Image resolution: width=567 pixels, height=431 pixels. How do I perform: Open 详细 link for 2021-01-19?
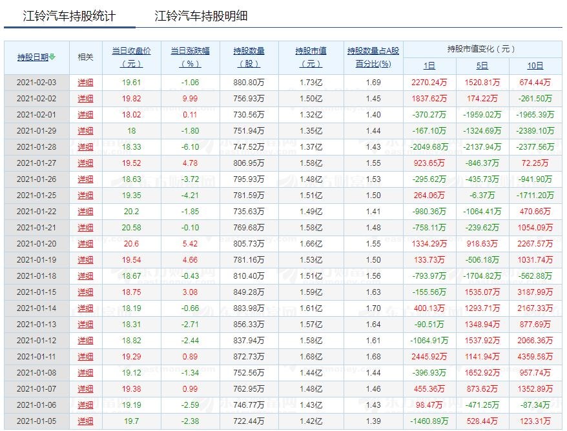85,260
